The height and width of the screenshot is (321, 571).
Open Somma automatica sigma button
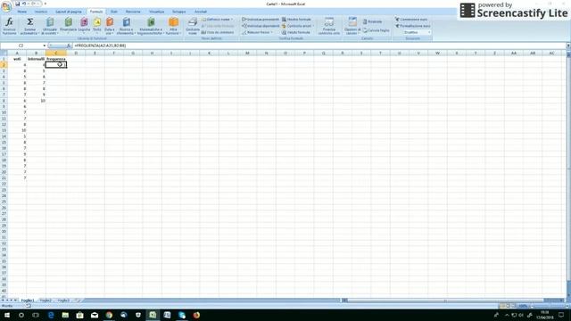pos(29,26)
